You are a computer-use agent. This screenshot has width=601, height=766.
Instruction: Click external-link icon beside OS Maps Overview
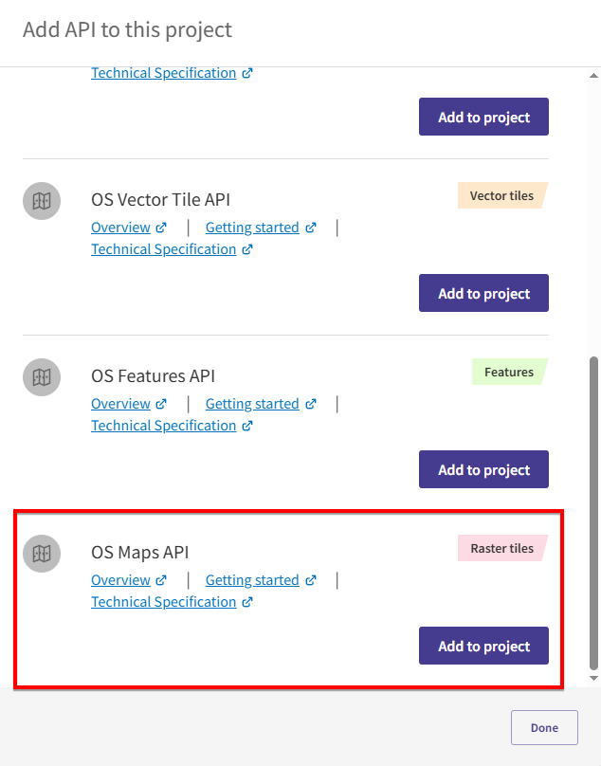(x=161, y=580)
